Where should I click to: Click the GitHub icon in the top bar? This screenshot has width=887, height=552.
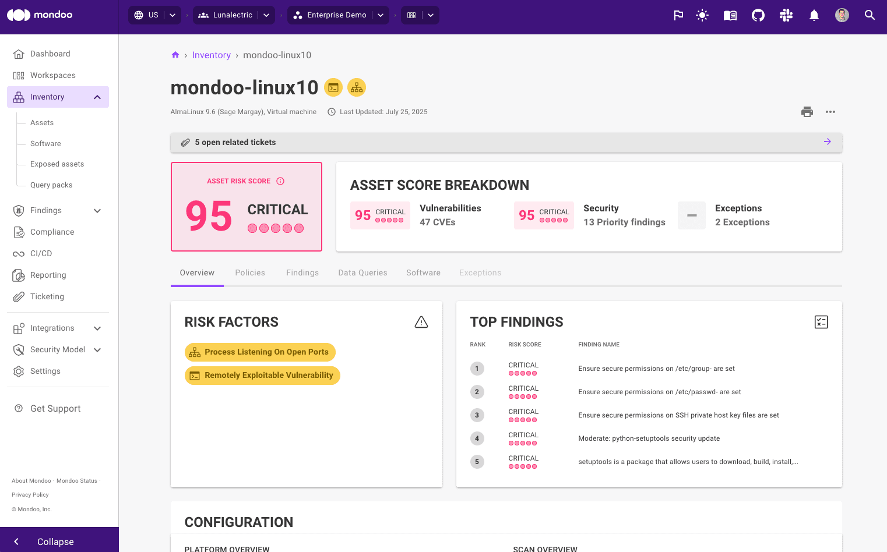(758, 15)
